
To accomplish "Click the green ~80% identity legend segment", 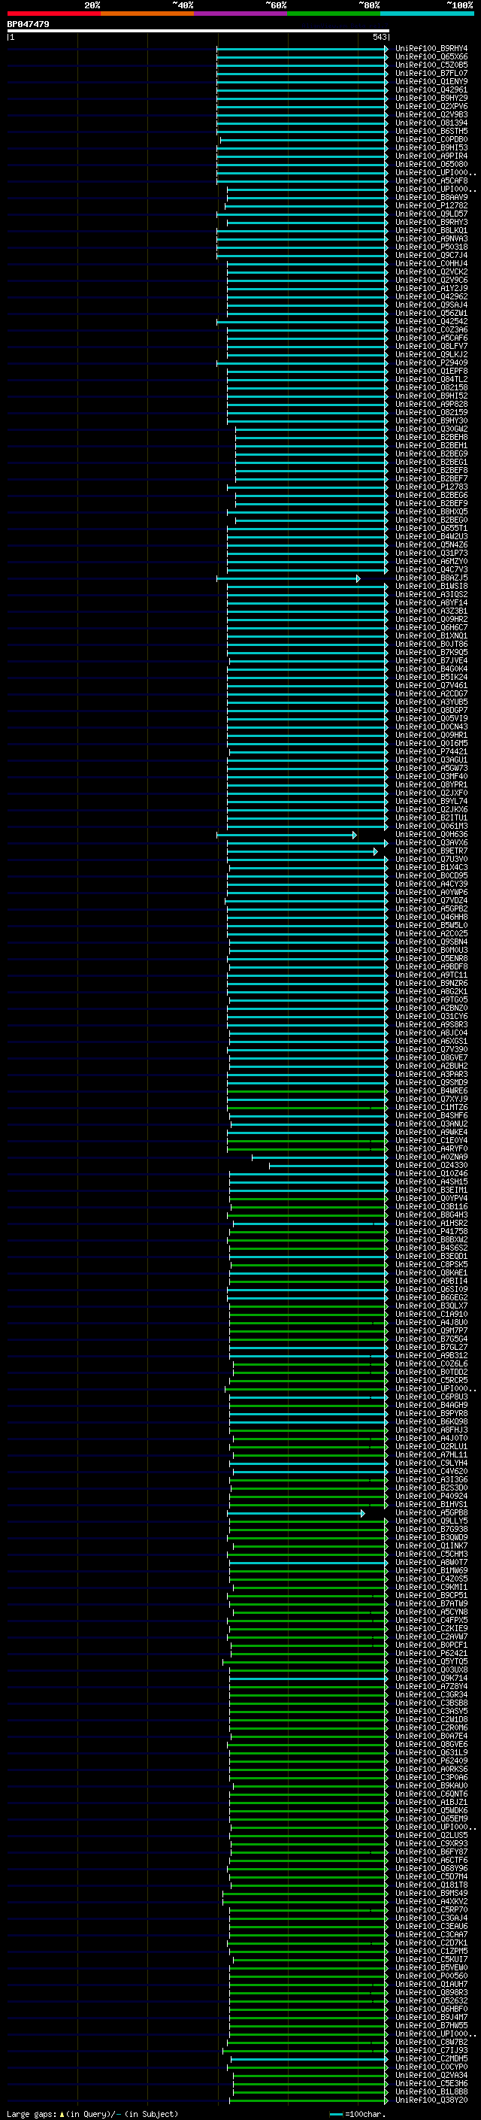I will (334, 14).
